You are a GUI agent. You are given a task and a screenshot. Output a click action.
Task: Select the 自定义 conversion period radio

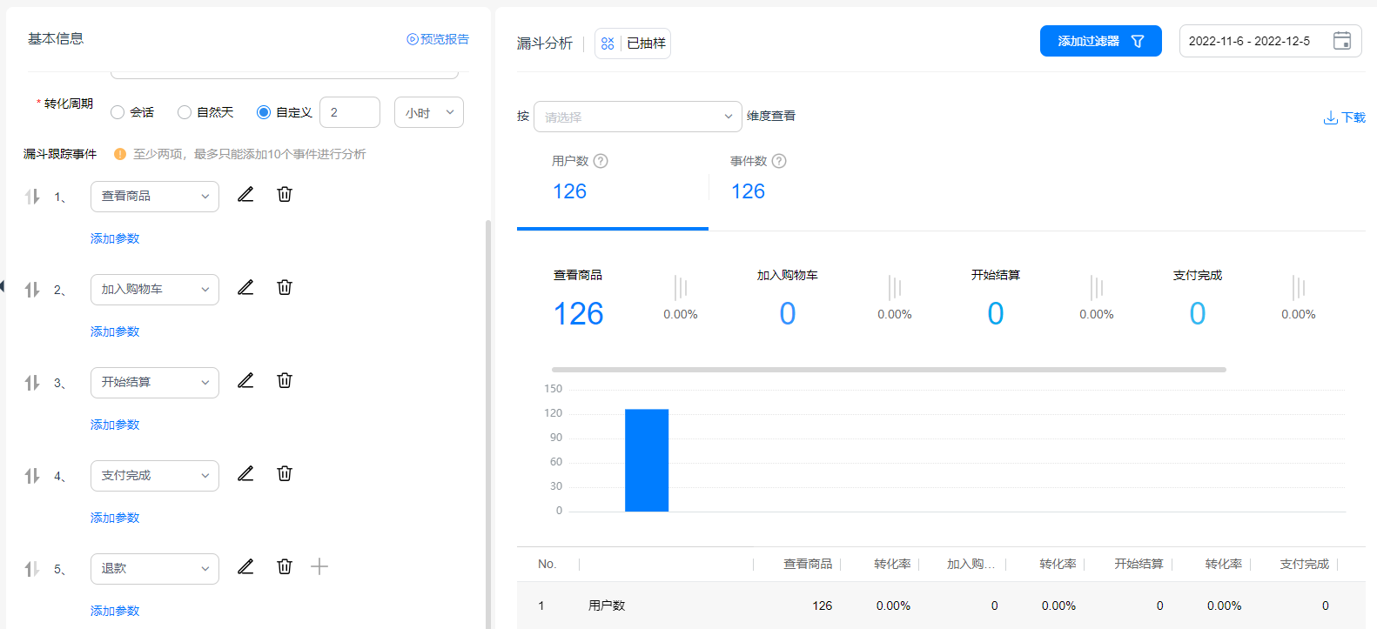click(264, 112)
